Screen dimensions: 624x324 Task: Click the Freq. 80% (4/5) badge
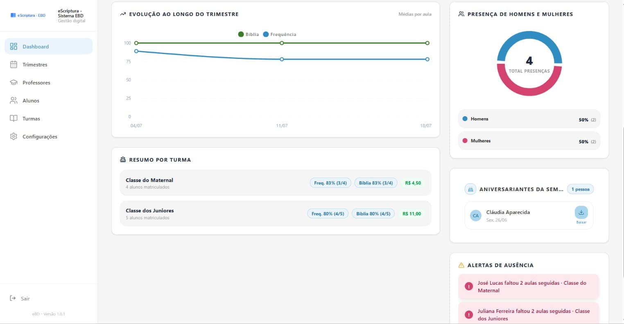click(x=328, y=214)
